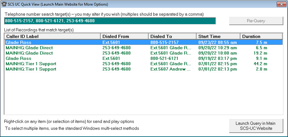Click start time 09/23/22 08:55 am
Image resolution: width=288 pixels, height=137 pixels.
click(218, 42)
